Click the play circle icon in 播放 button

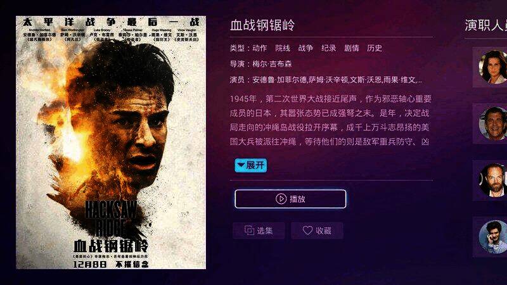click(x=281, y=199)
